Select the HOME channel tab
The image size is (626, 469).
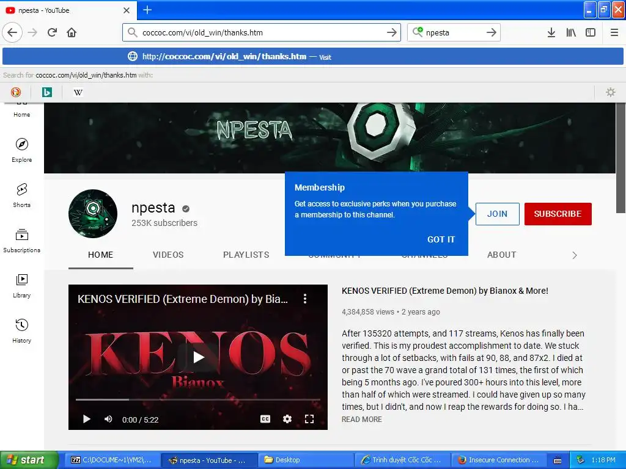point(101,255)
